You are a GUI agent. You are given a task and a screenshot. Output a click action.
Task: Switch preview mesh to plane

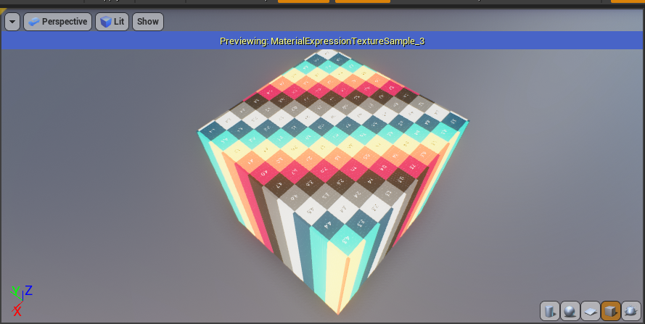coord(591,311)
